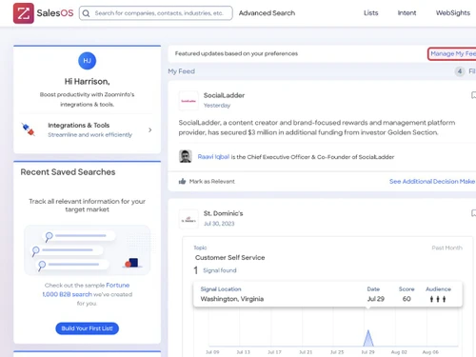Click Manage My Feed button
This screenshot has width=476, height=357.
[x=452, y=53]
